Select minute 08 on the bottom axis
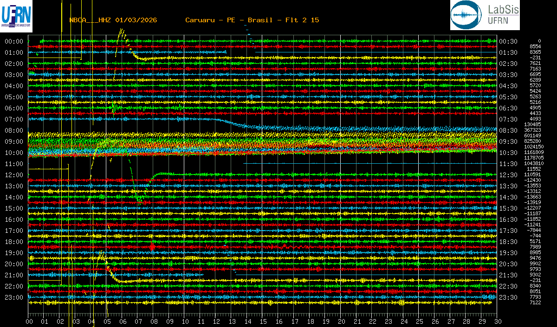This screenshot has height=327, width=557. pyautogui.click(x=154, y=321)
